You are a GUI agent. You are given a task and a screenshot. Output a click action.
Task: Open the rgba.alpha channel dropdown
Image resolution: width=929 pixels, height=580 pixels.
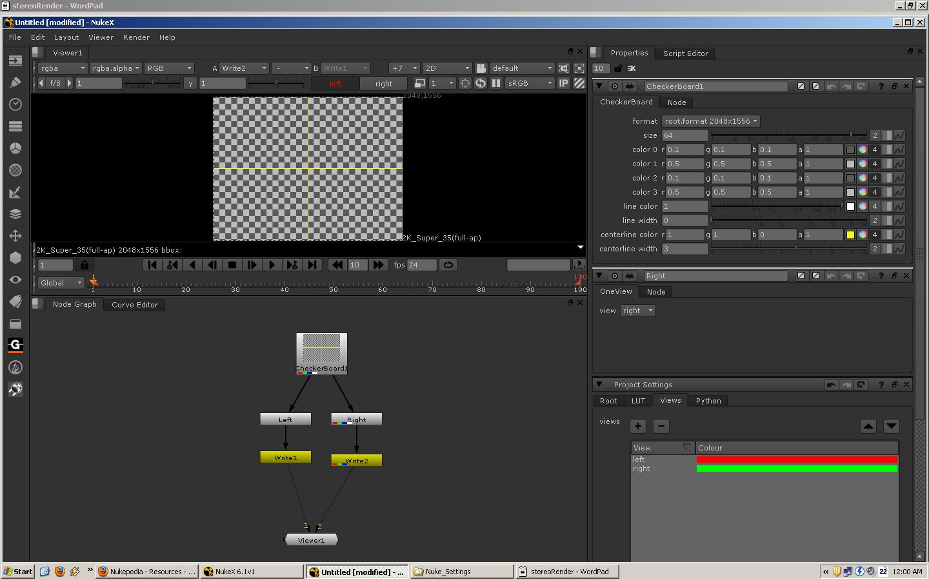point(115,68)
